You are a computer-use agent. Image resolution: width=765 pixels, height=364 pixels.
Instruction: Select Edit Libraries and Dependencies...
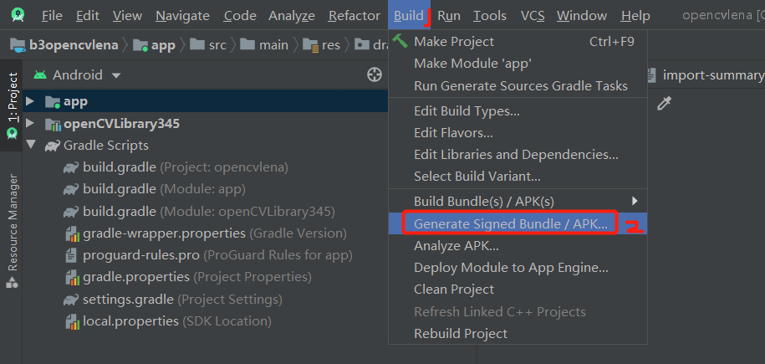coord(518,155)
